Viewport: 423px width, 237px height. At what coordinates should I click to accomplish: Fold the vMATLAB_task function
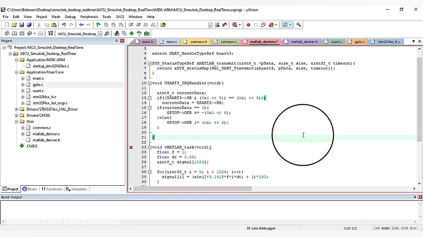point(150,147)
